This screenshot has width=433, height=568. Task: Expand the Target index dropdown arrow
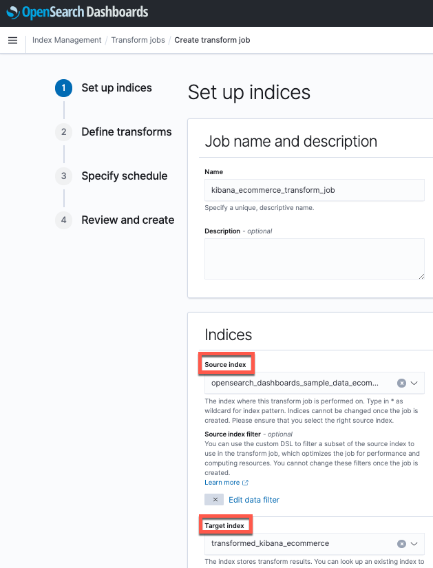pyautogui.click(x=414, y=543)
